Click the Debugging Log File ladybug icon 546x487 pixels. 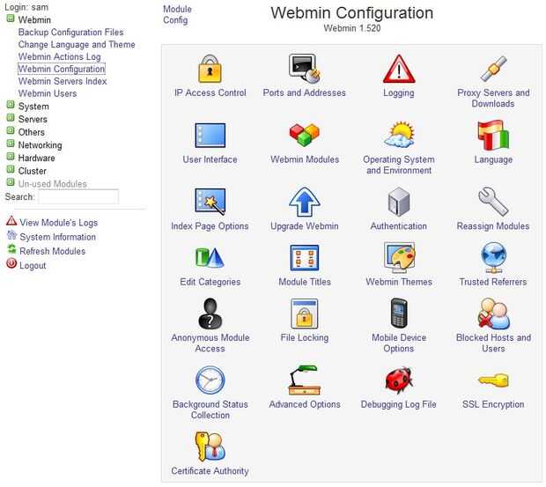[399, 380]
